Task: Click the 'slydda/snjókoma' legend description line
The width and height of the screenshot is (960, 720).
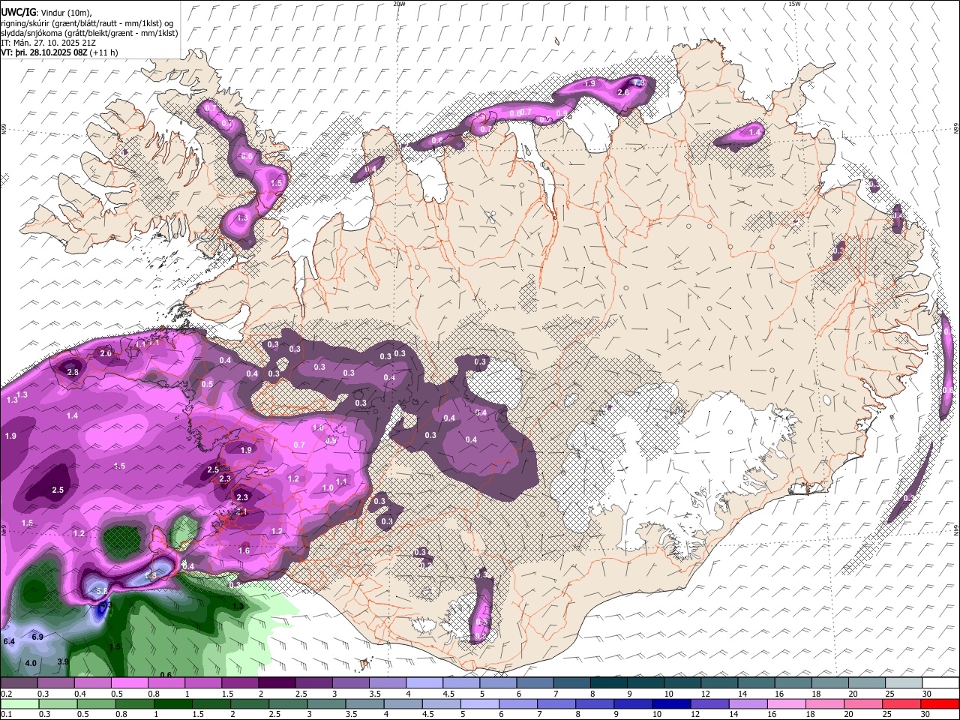Action: pos(89,33)
